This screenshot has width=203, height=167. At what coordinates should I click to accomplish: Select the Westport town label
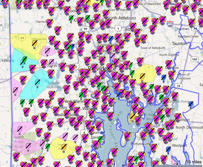(x=180, y=145)
